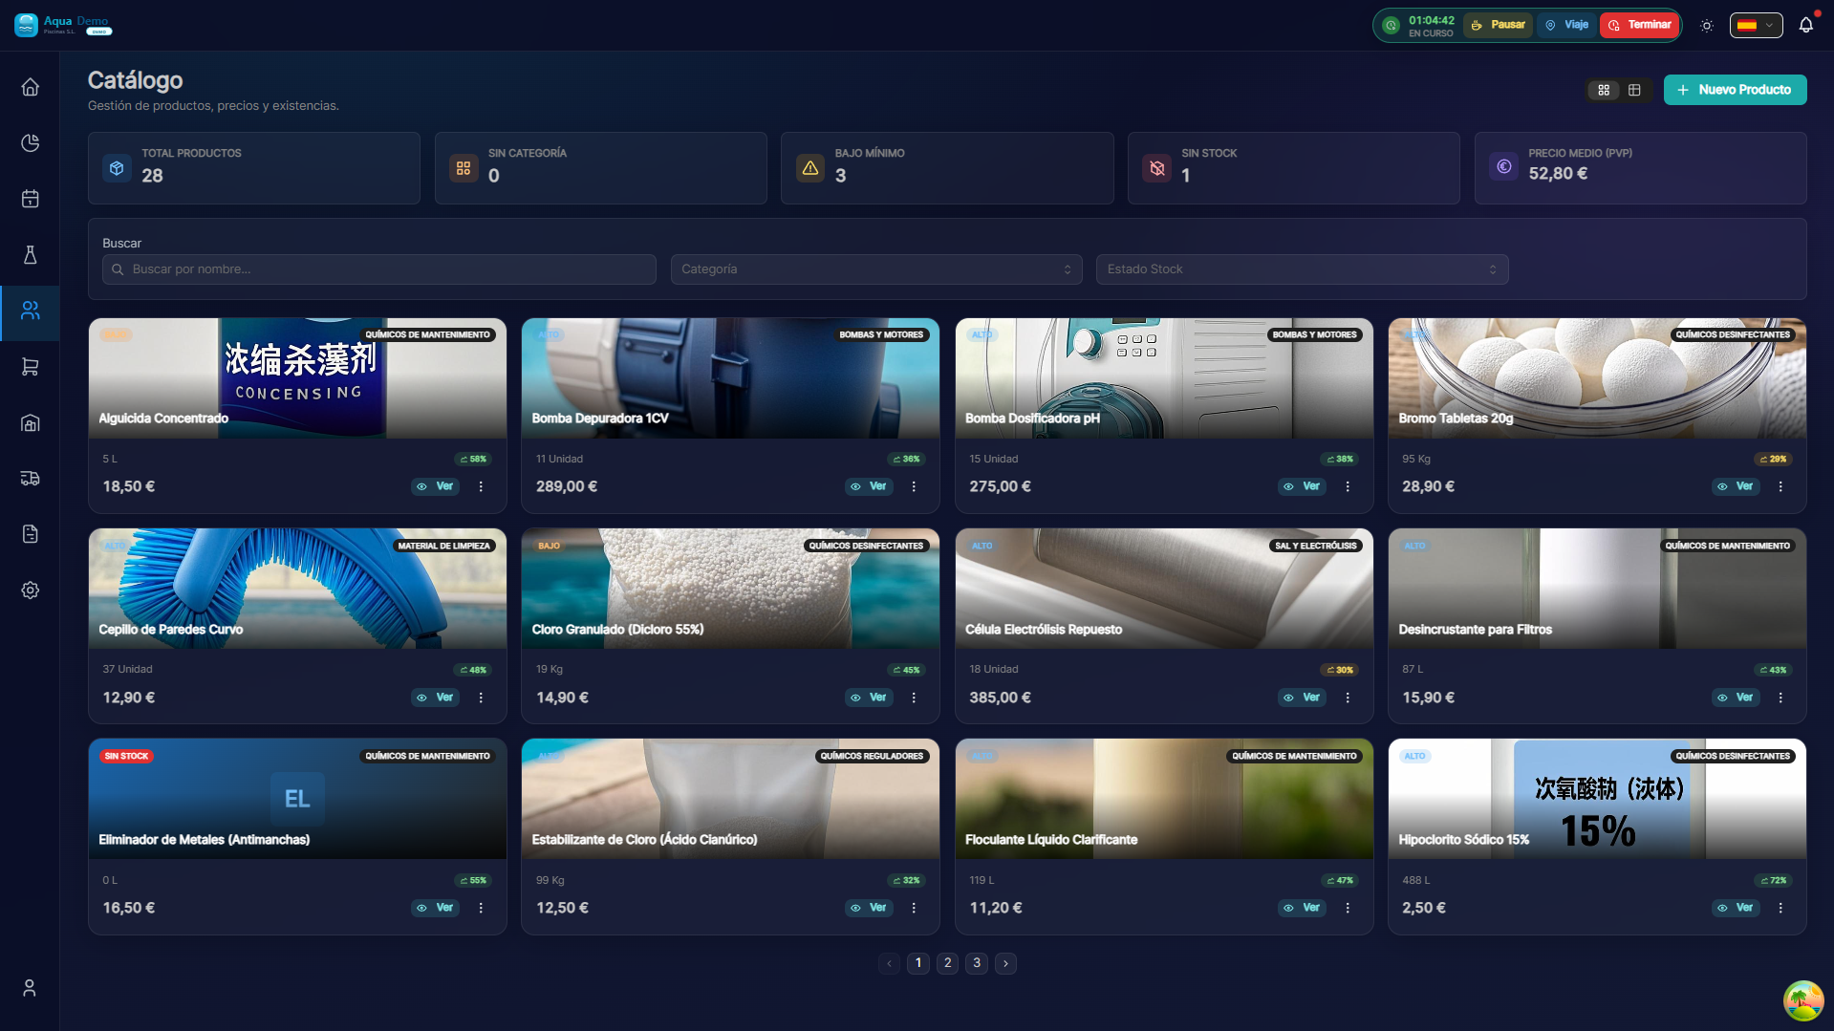1834x1031 pixels.
Task: Open the Estado Stock dropdown filter
Action: pos(1302,269)
